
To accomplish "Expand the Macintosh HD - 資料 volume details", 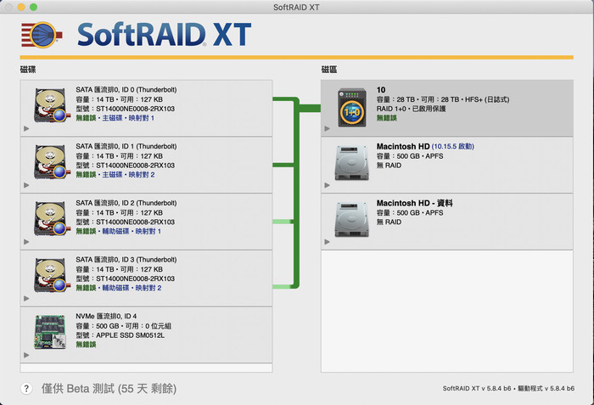I will (x=328, y=242).
